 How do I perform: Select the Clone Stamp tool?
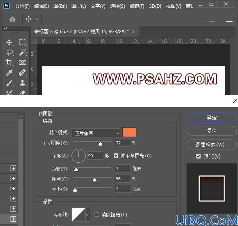click(x=22, y=83)
